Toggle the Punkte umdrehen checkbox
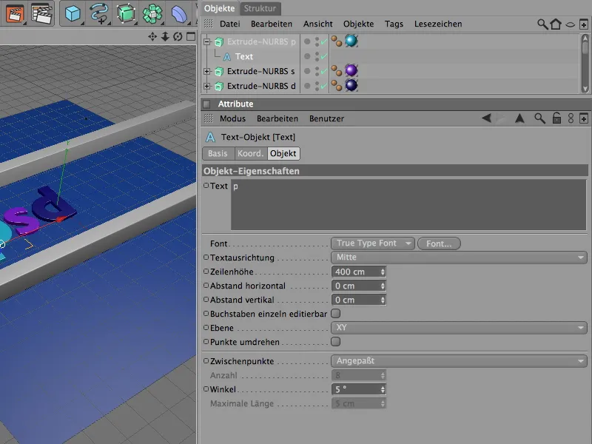This screenshot has height=444, width=592. (x=335, y=342)
